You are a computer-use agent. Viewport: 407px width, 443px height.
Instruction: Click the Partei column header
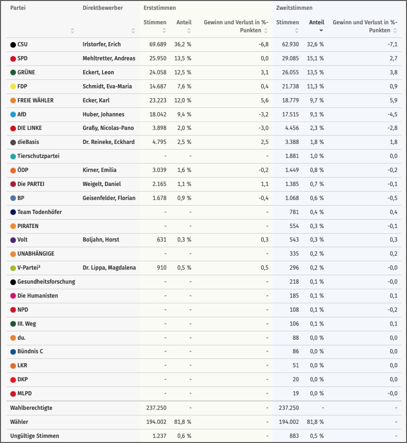(18, 8)
